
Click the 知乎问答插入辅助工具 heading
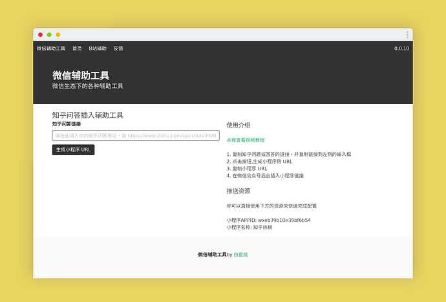tap(88, 115)
